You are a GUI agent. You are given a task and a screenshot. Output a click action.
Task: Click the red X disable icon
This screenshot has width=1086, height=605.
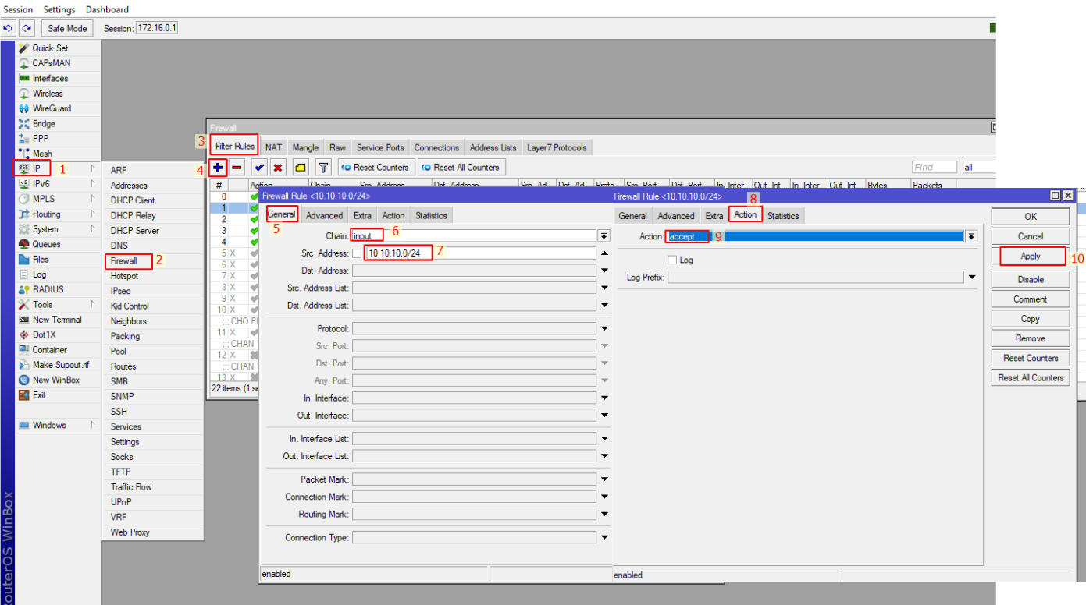pos(278,168)
